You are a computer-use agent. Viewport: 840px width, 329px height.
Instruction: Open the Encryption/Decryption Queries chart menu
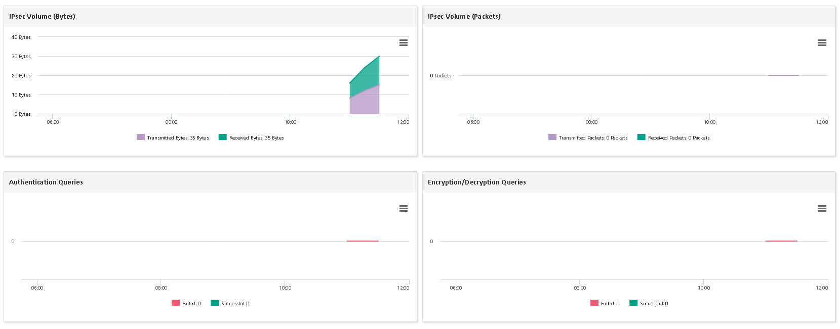click(822, 209)
